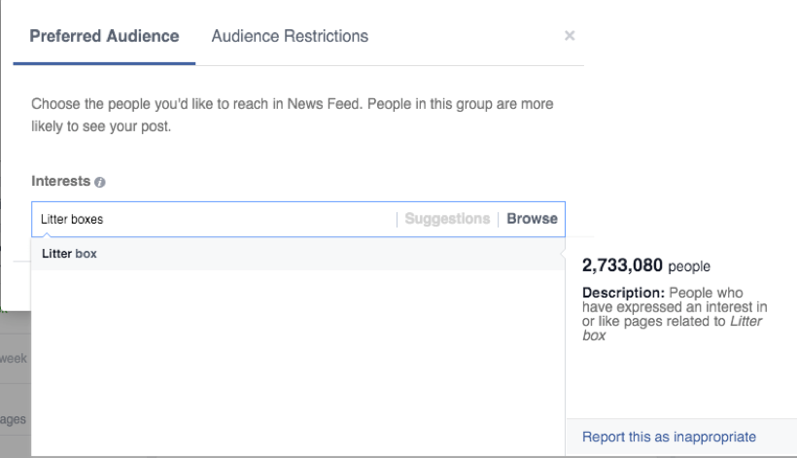Select the "Litter box" suggestion
This screenshot has height=458, width=797.
click(x=69, y=254)
